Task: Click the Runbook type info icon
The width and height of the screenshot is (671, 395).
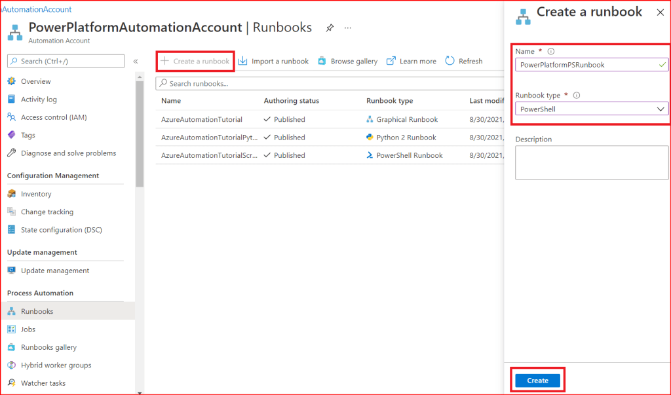Action: pos(577,95)
